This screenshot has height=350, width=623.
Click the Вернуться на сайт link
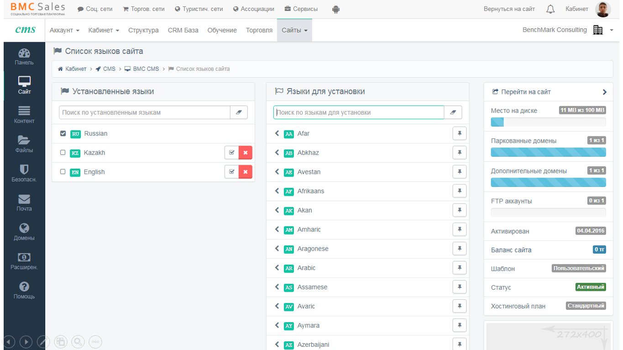pos(509,9)
